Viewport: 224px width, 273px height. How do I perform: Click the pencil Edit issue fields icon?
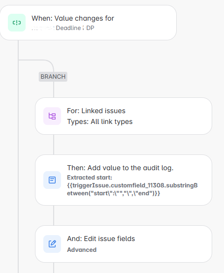point(52,244)
